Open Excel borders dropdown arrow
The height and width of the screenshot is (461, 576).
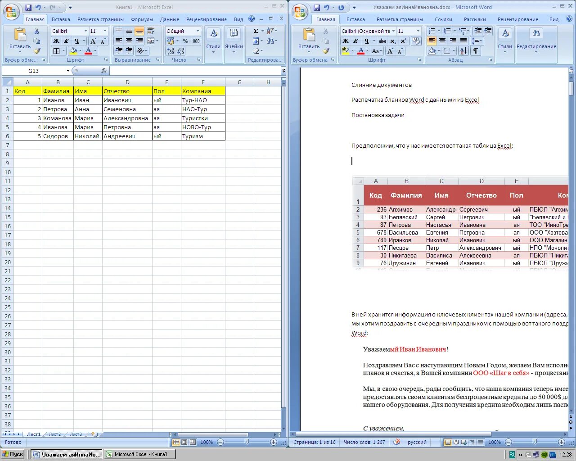tap(63, 51)
